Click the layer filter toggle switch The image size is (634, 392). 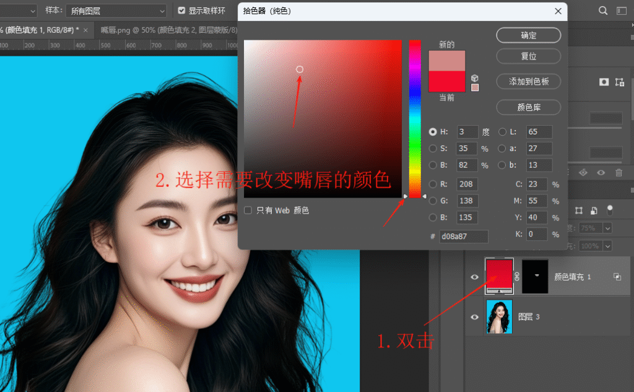click(x=610, y=209)
